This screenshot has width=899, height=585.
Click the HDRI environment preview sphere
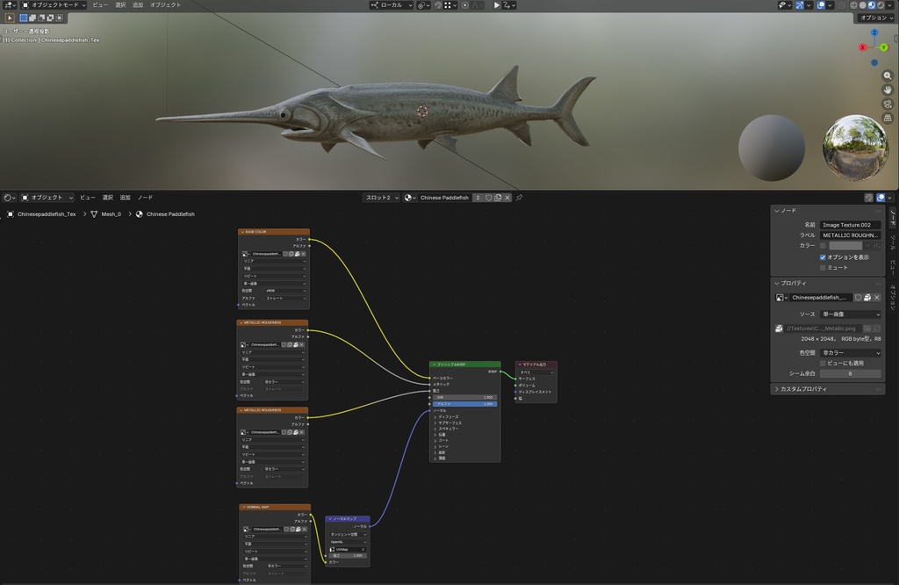pyautogui.click(x=855, y=148)
